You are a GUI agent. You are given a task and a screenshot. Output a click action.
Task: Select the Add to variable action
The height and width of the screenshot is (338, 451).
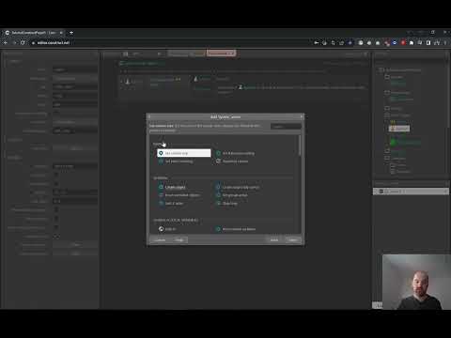tap(167, 229)
